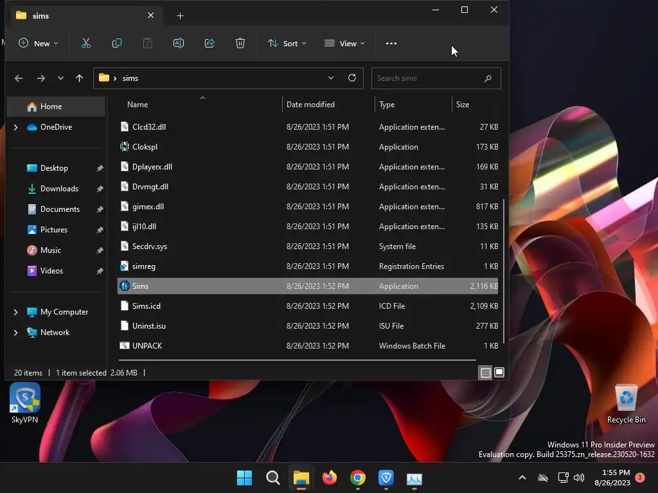Sort by Date modified column header
The height and width of the screenshot is (493, 658).
[328, 105]
